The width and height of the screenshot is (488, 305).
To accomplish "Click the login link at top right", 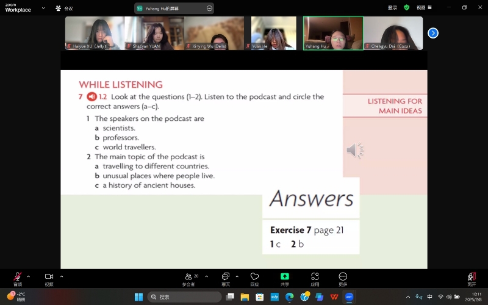I will (x=392, y=8).
